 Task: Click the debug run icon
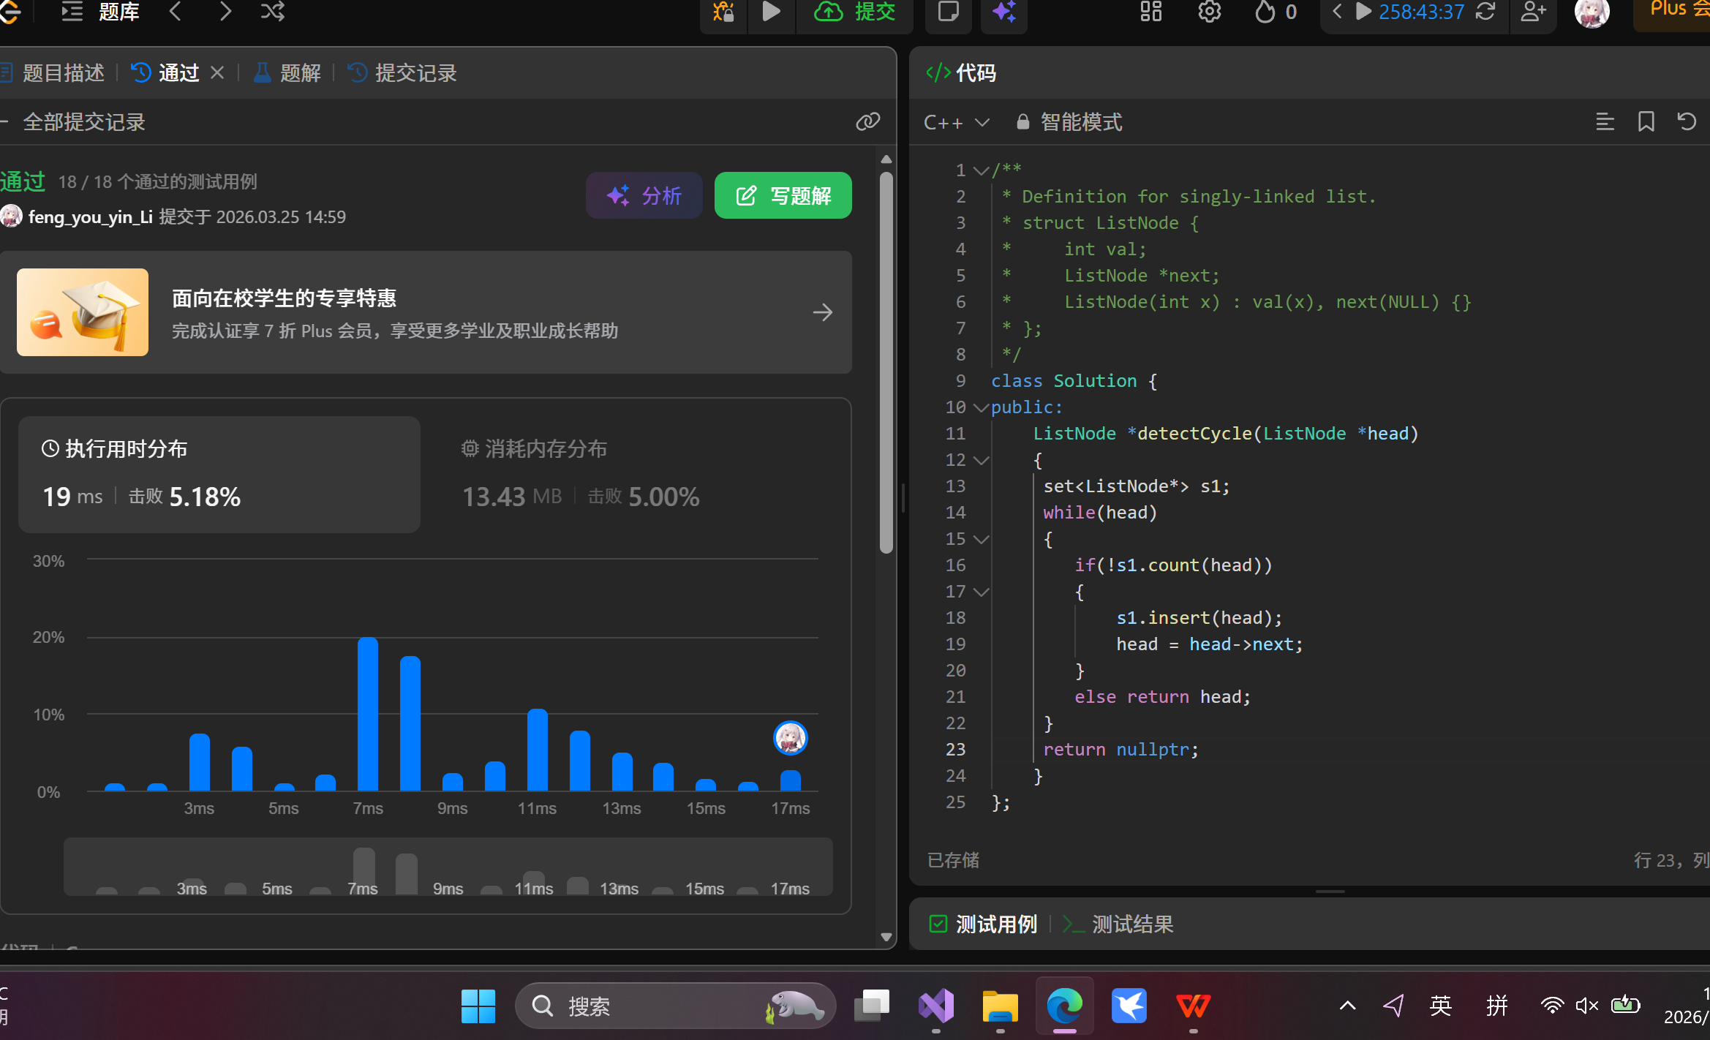tap(723, 12)
